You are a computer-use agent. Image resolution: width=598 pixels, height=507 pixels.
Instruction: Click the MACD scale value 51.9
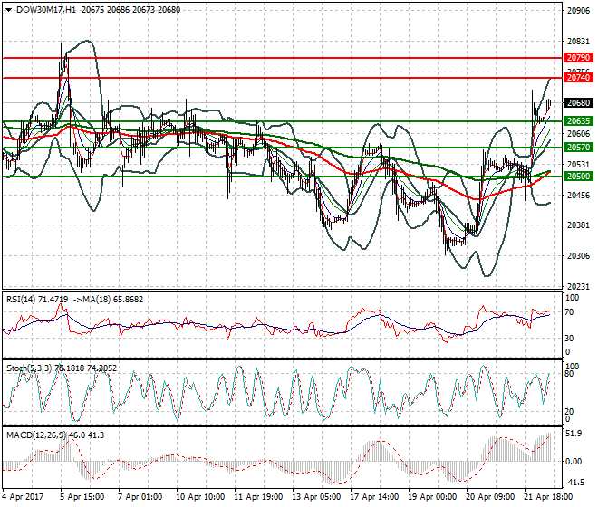[x=574, y=434]
